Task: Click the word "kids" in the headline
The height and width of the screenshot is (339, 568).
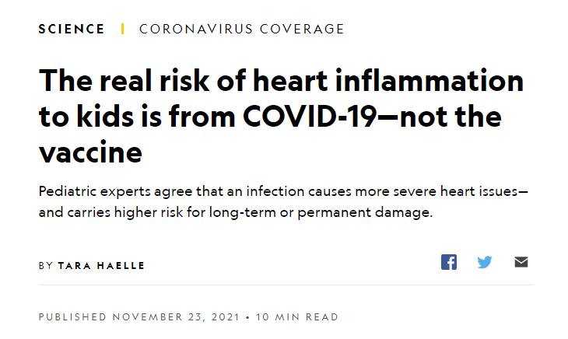Action: coord(105,117)
